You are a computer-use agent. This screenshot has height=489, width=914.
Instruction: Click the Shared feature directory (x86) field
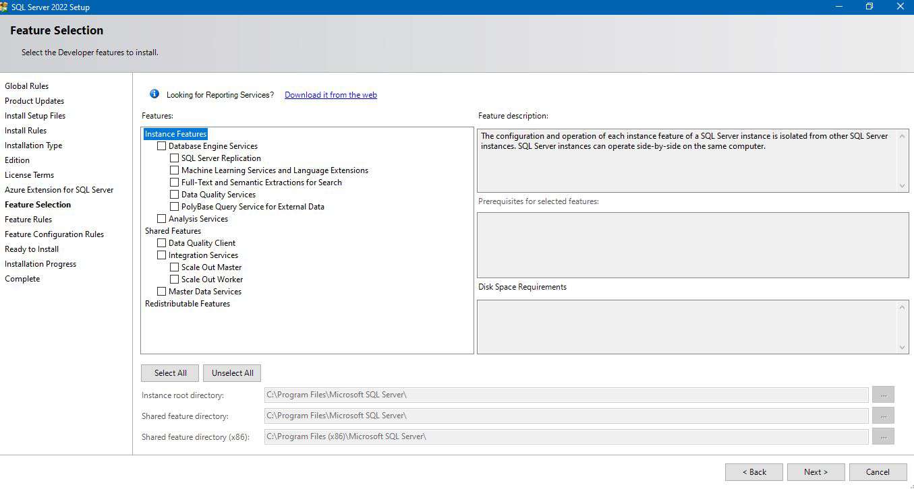566,436
